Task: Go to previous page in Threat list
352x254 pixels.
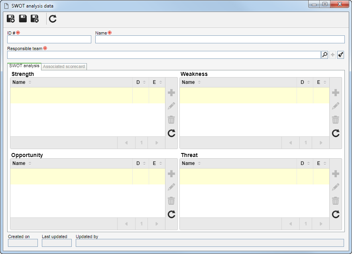Action: point(291,224)
